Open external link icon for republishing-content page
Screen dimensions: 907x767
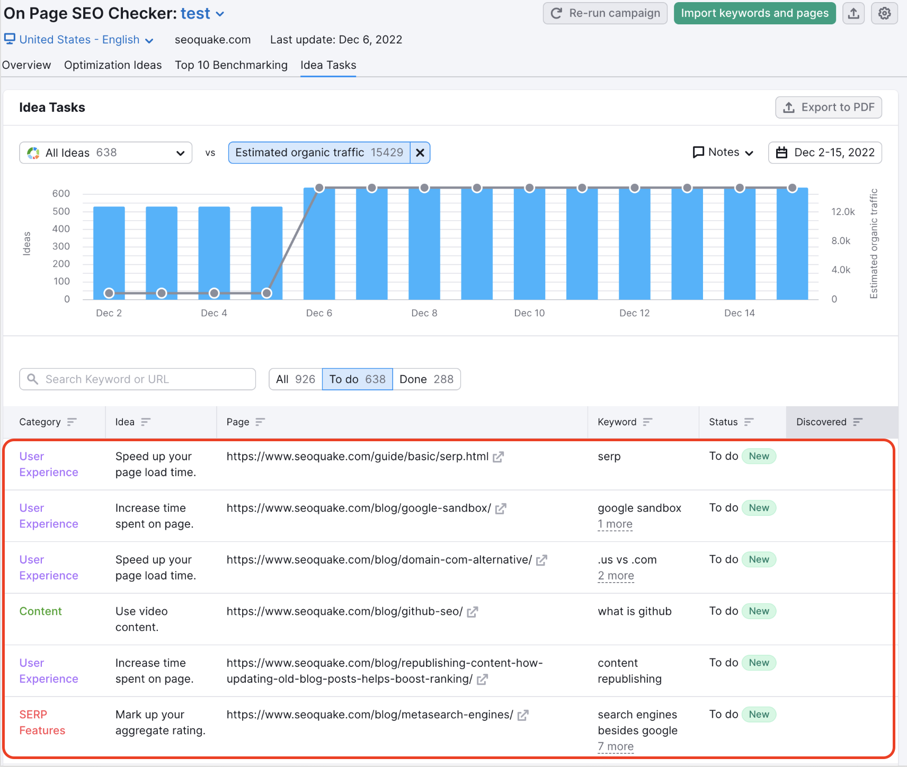(x=482, y=679)
